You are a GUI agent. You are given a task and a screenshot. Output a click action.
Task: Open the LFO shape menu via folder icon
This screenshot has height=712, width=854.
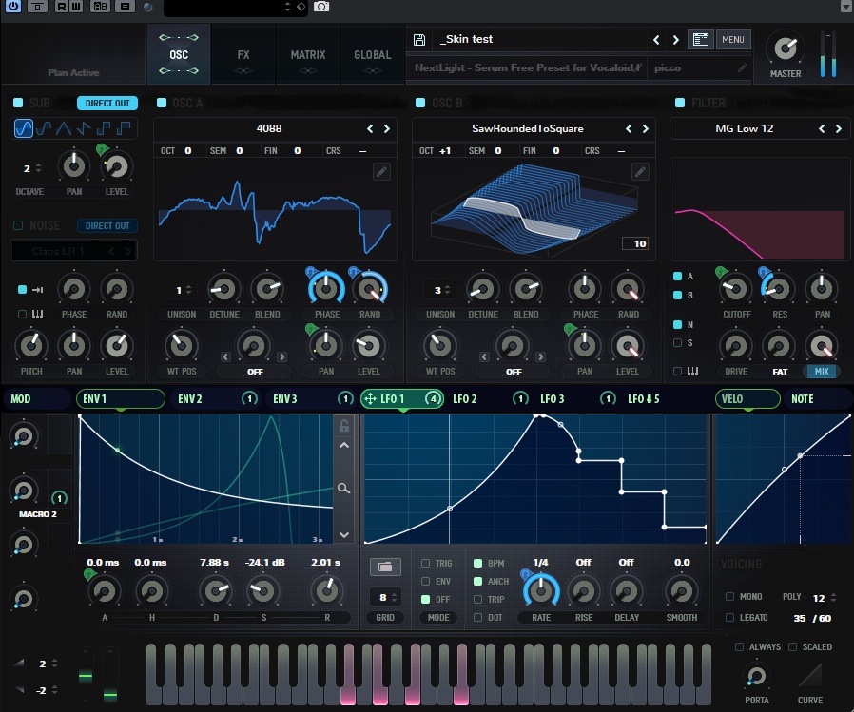385,566
